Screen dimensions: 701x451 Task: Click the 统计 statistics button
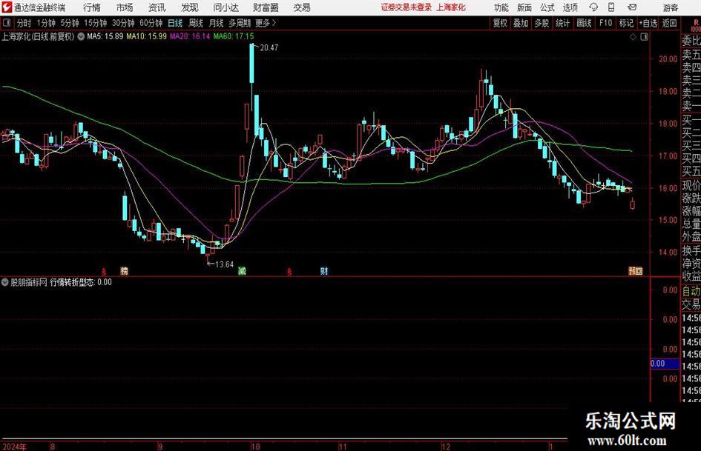(562, 23)
